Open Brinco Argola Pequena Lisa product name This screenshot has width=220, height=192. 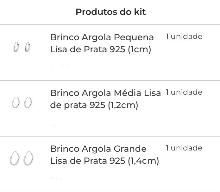[x=102, y=43]
